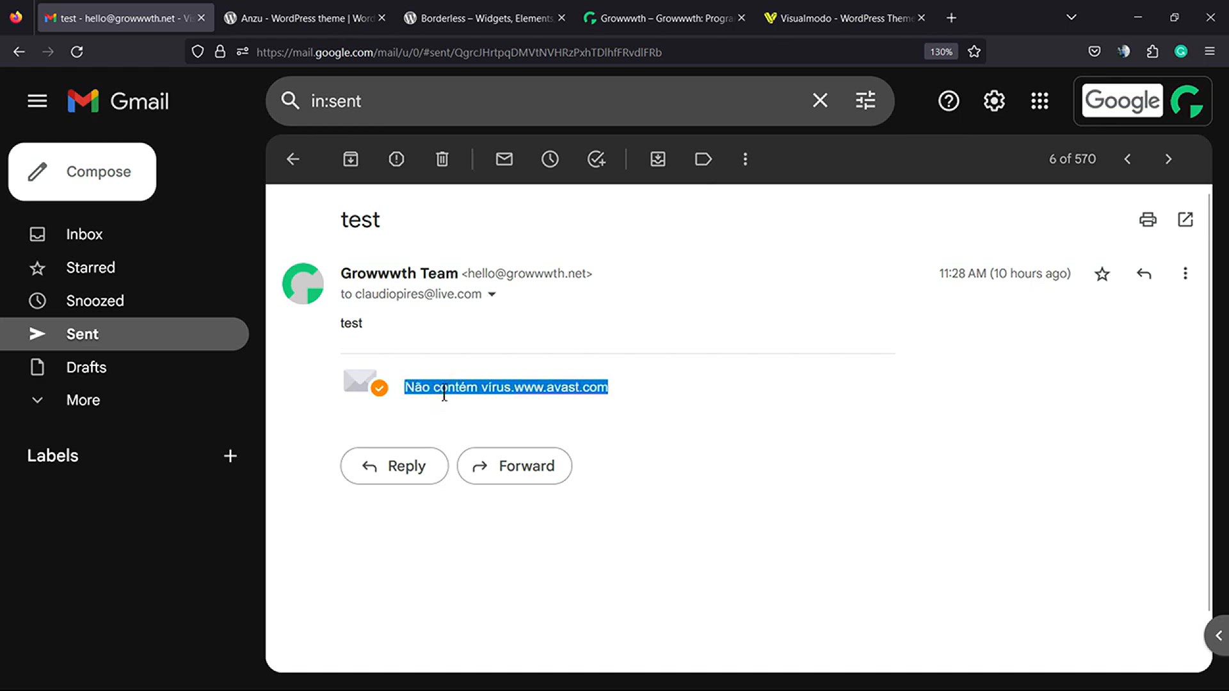Image resolution: width=1229 pixels, height=691 pixels.
Task: Mark this email as unread
Action: click(504, 159)
